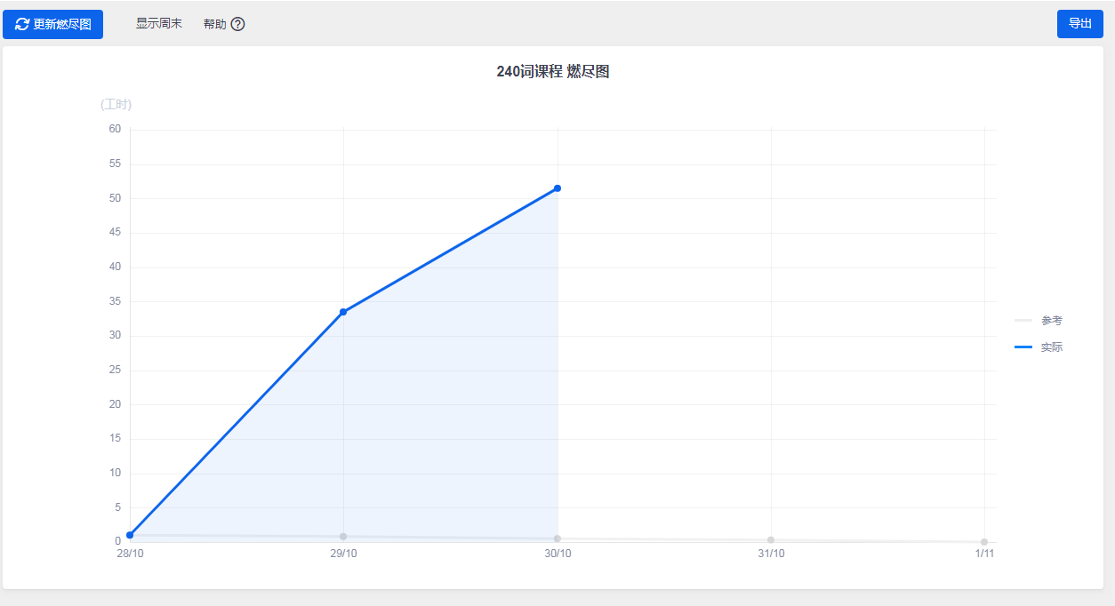Image resolution: width=1115 pixels, height=606 pixels.
Task: Toggle the 显示周末 weekend display option
Action: [159, 24]
